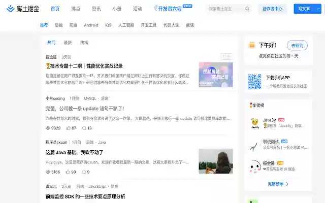Click 职说测试's level badge
Viewport: 325px width, 203px height.
(x=284, y=141)
